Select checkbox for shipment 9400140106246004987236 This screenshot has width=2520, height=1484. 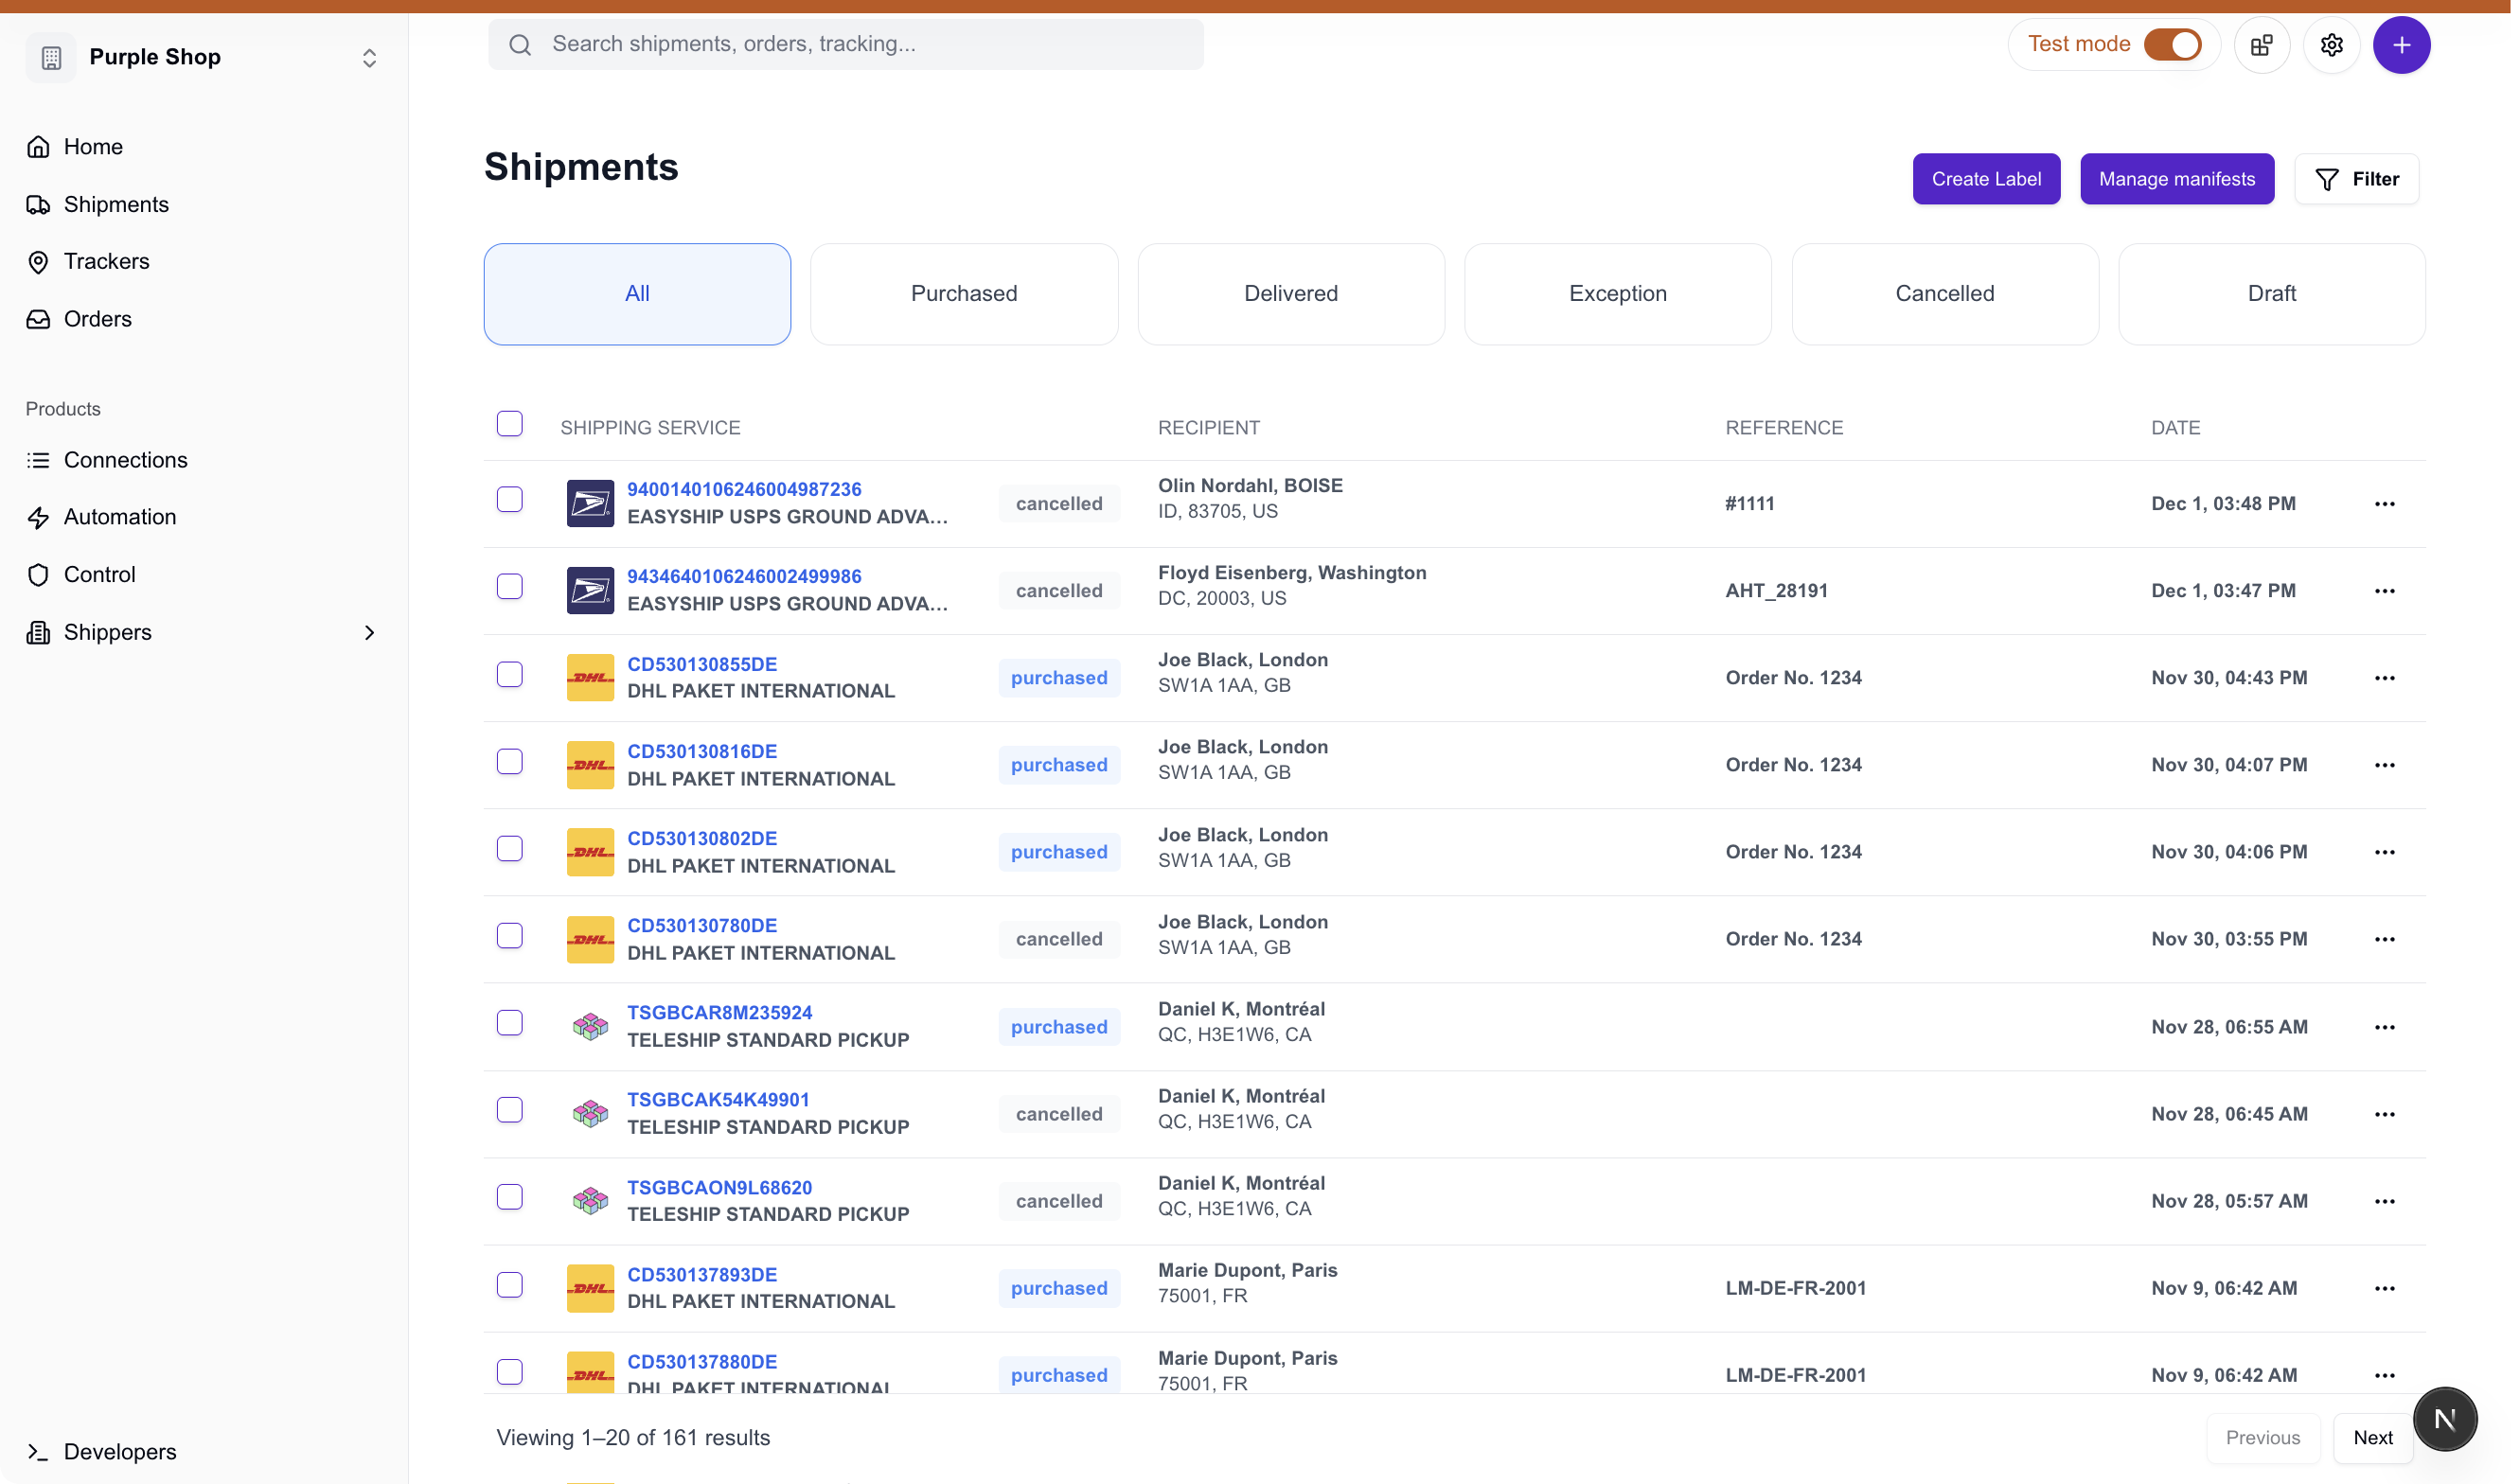pos(510,499)
